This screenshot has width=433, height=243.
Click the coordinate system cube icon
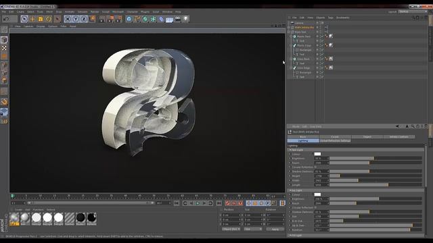[92, 19]
